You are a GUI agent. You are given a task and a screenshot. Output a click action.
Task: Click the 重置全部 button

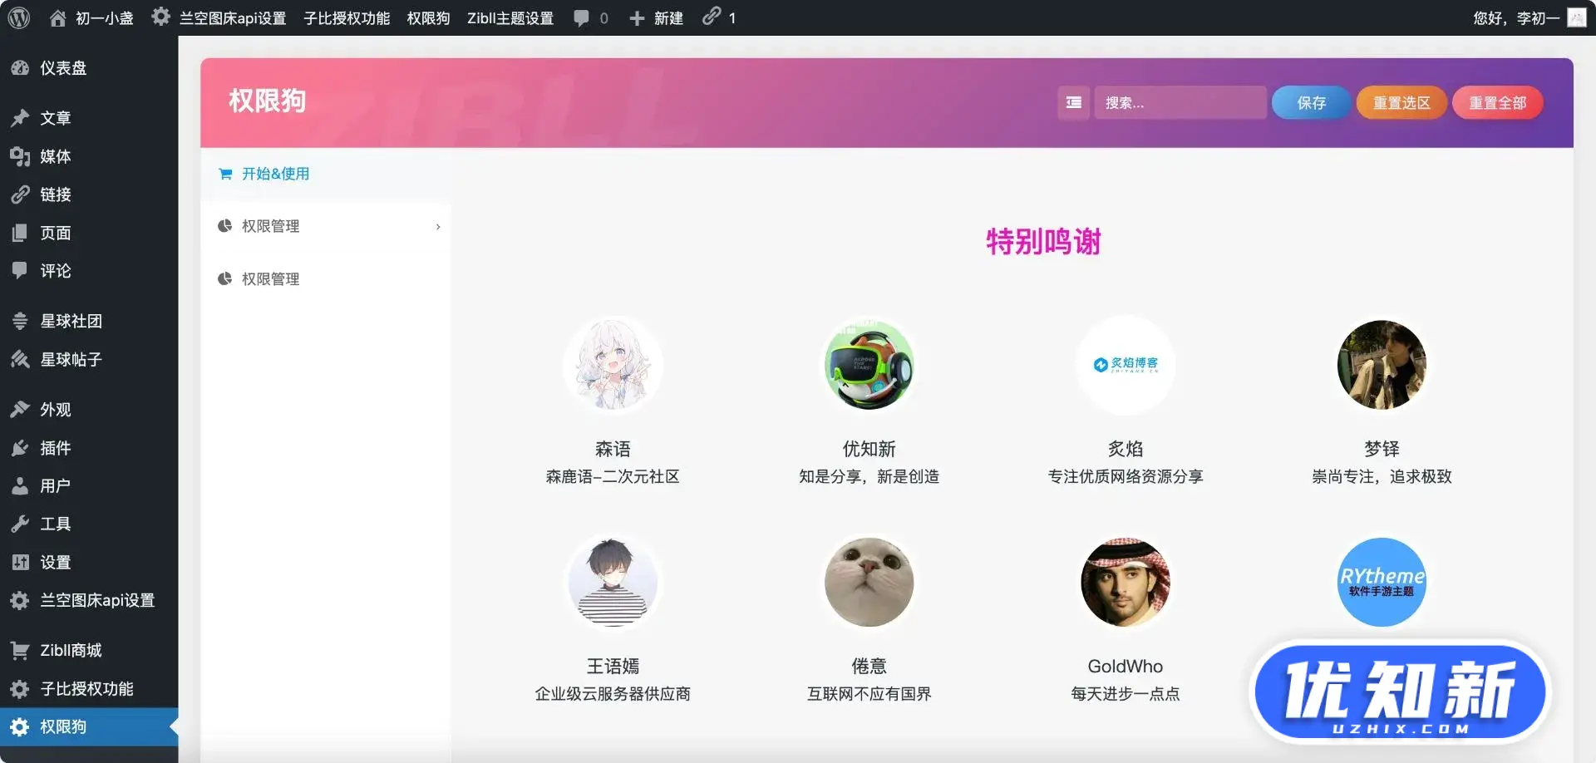[x=1497, y=102]
